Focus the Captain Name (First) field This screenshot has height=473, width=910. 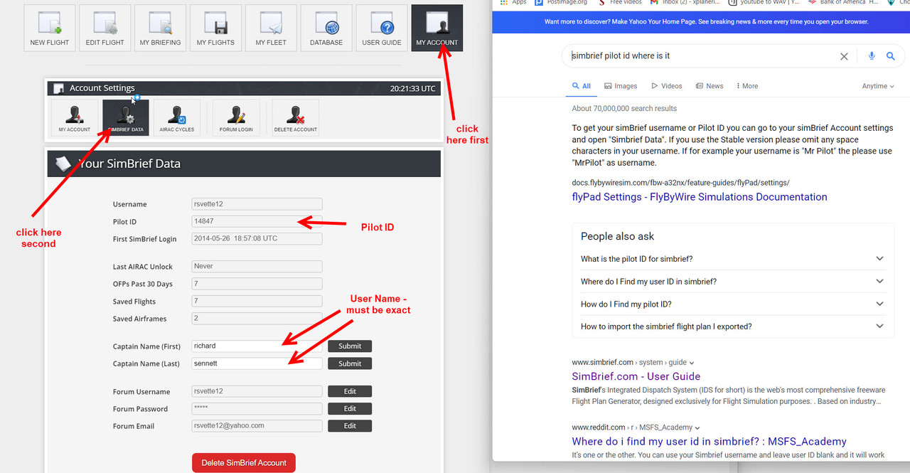pos(257,346)
